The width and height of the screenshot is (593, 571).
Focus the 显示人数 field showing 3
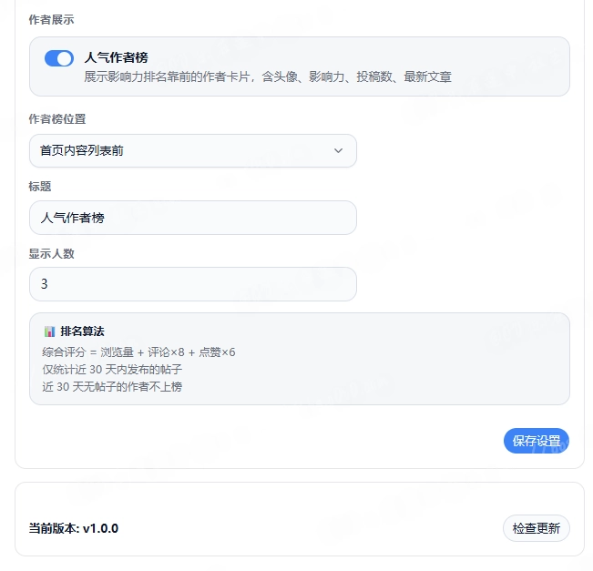pyautogui.click(x=193, y=284)
